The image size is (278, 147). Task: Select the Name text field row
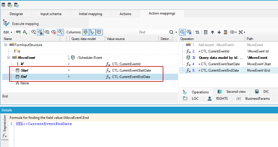coord(90,83)
